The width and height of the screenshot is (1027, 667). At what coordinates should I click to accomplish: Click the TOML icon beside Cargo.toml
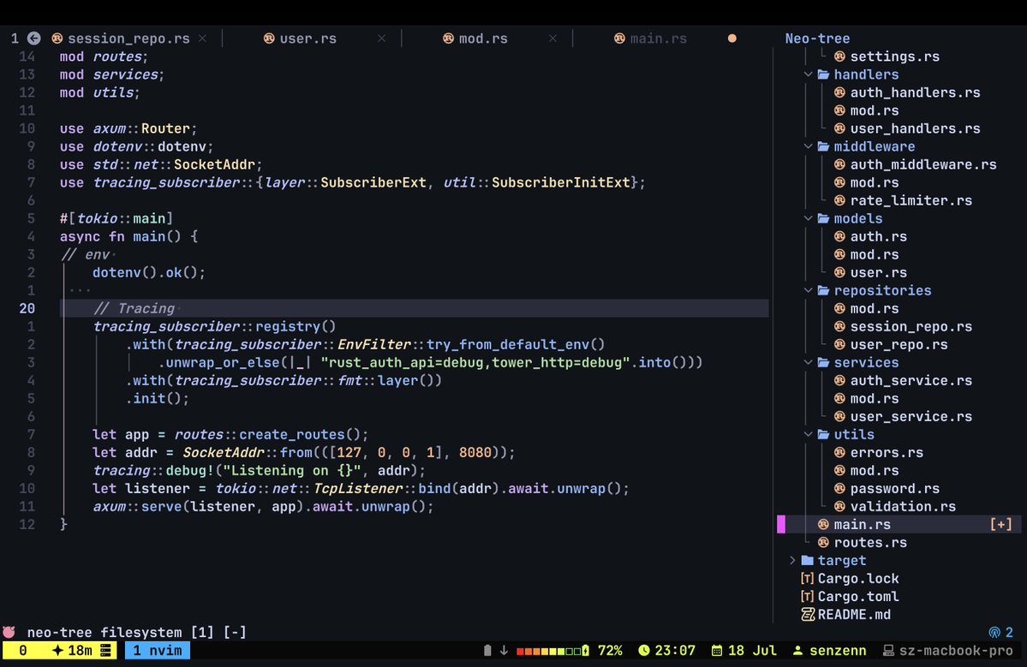coord(807,597)
